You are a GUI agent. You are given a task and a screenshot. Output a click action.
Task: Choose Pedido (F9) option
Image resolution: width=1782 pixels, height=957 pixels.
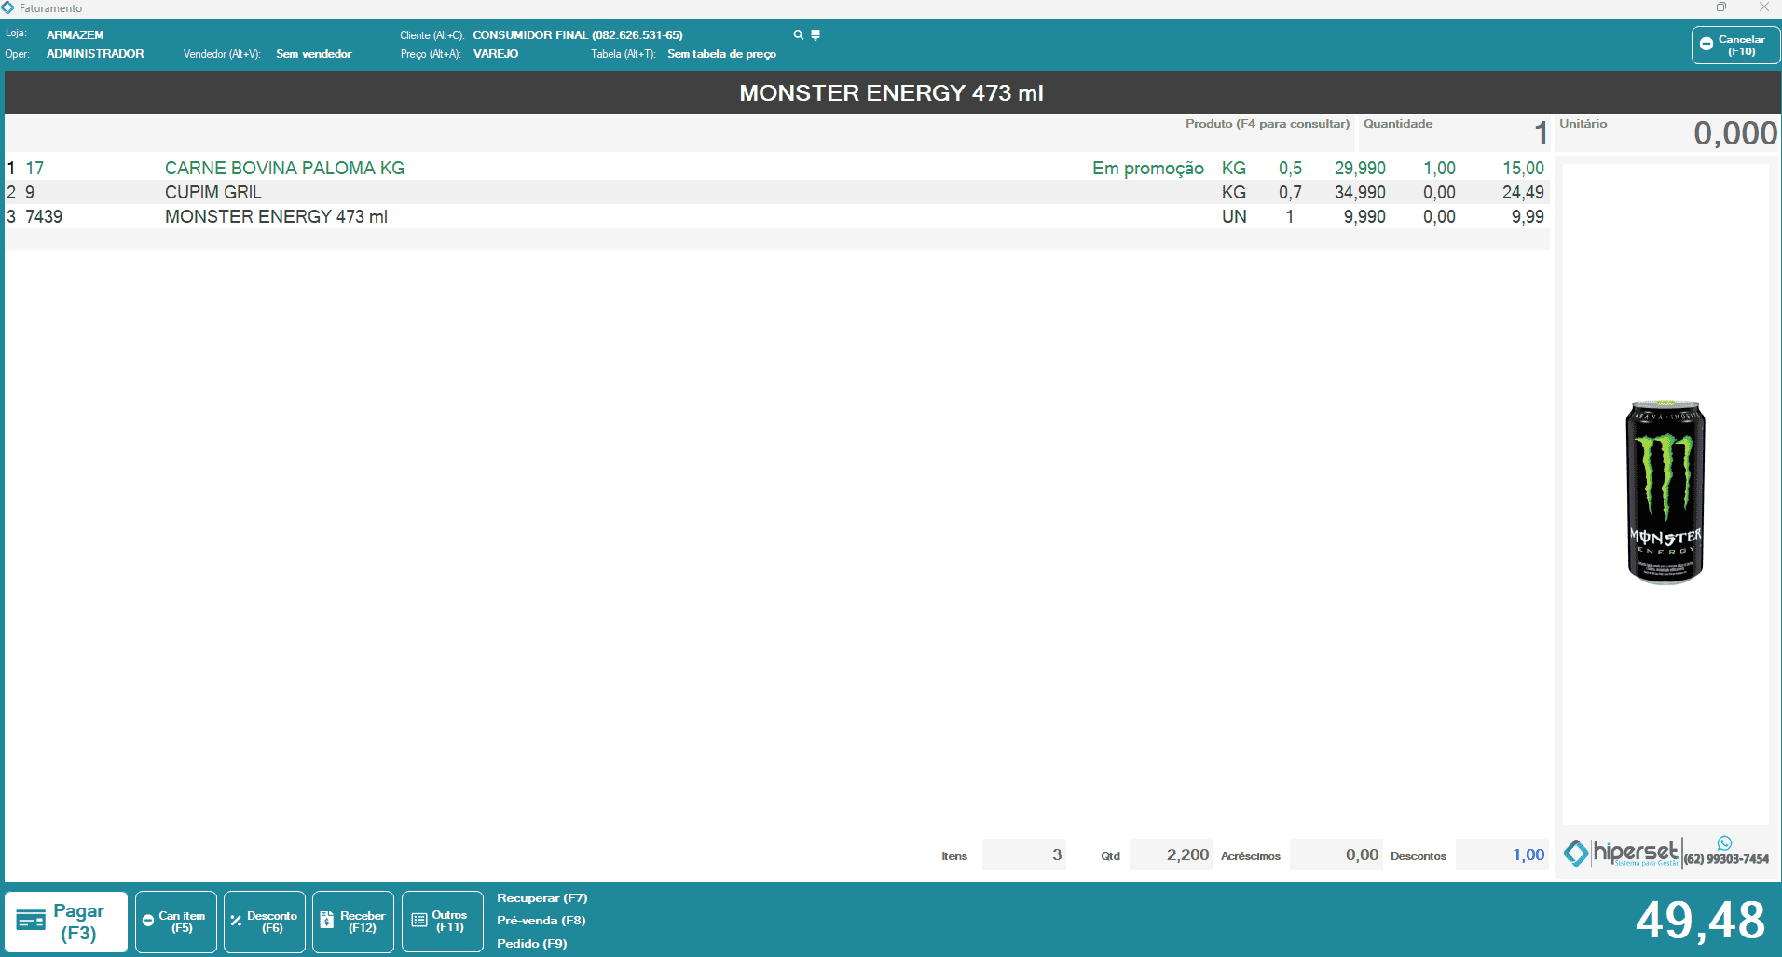(531, 943)
